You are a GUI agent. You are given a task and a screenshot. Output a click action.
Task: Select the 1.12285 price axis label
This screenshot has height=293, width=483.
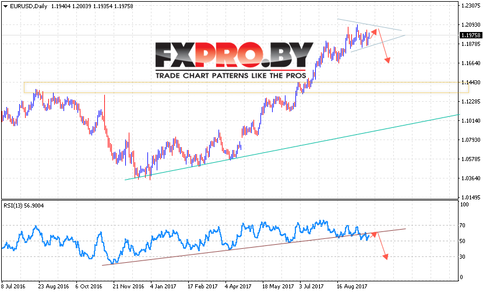[x=471, y=102]
